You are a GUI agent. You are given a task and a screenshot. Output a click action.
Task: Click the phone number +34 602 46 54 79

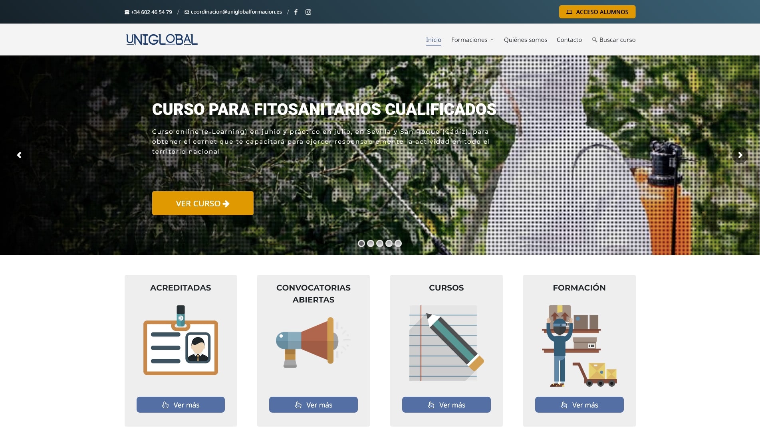[x=148, y=12]
